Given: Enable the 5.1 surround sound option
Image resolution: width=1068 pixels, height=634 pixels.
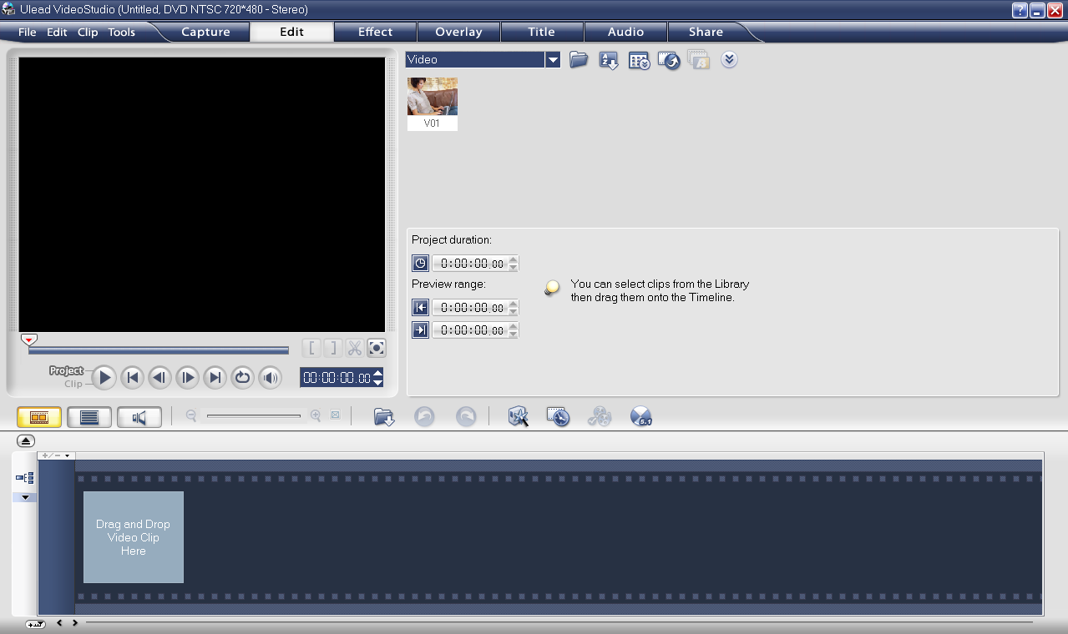Looking at the screenshot, I should (x=640, y=415).
